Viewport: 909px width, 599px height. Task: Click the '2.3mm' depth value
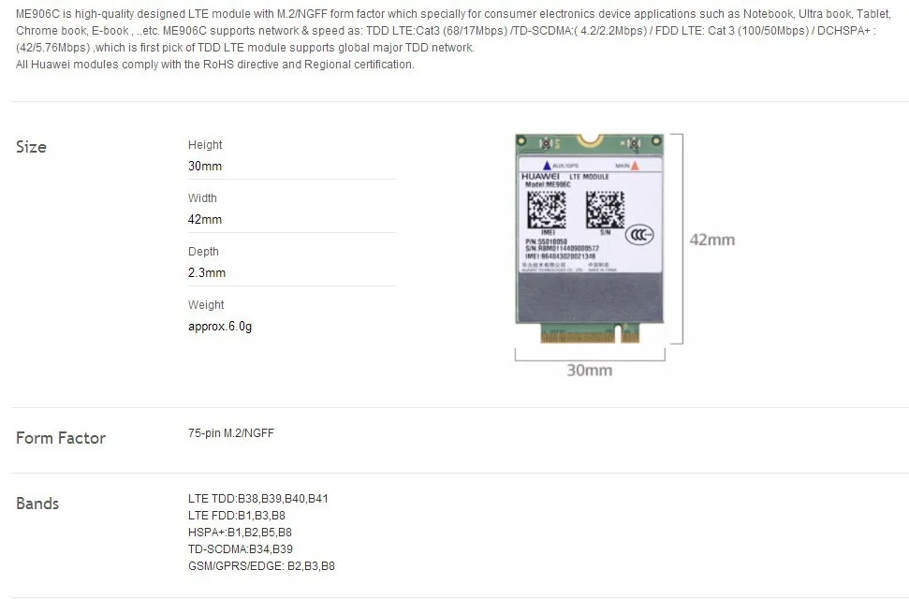tap(206, 272)
